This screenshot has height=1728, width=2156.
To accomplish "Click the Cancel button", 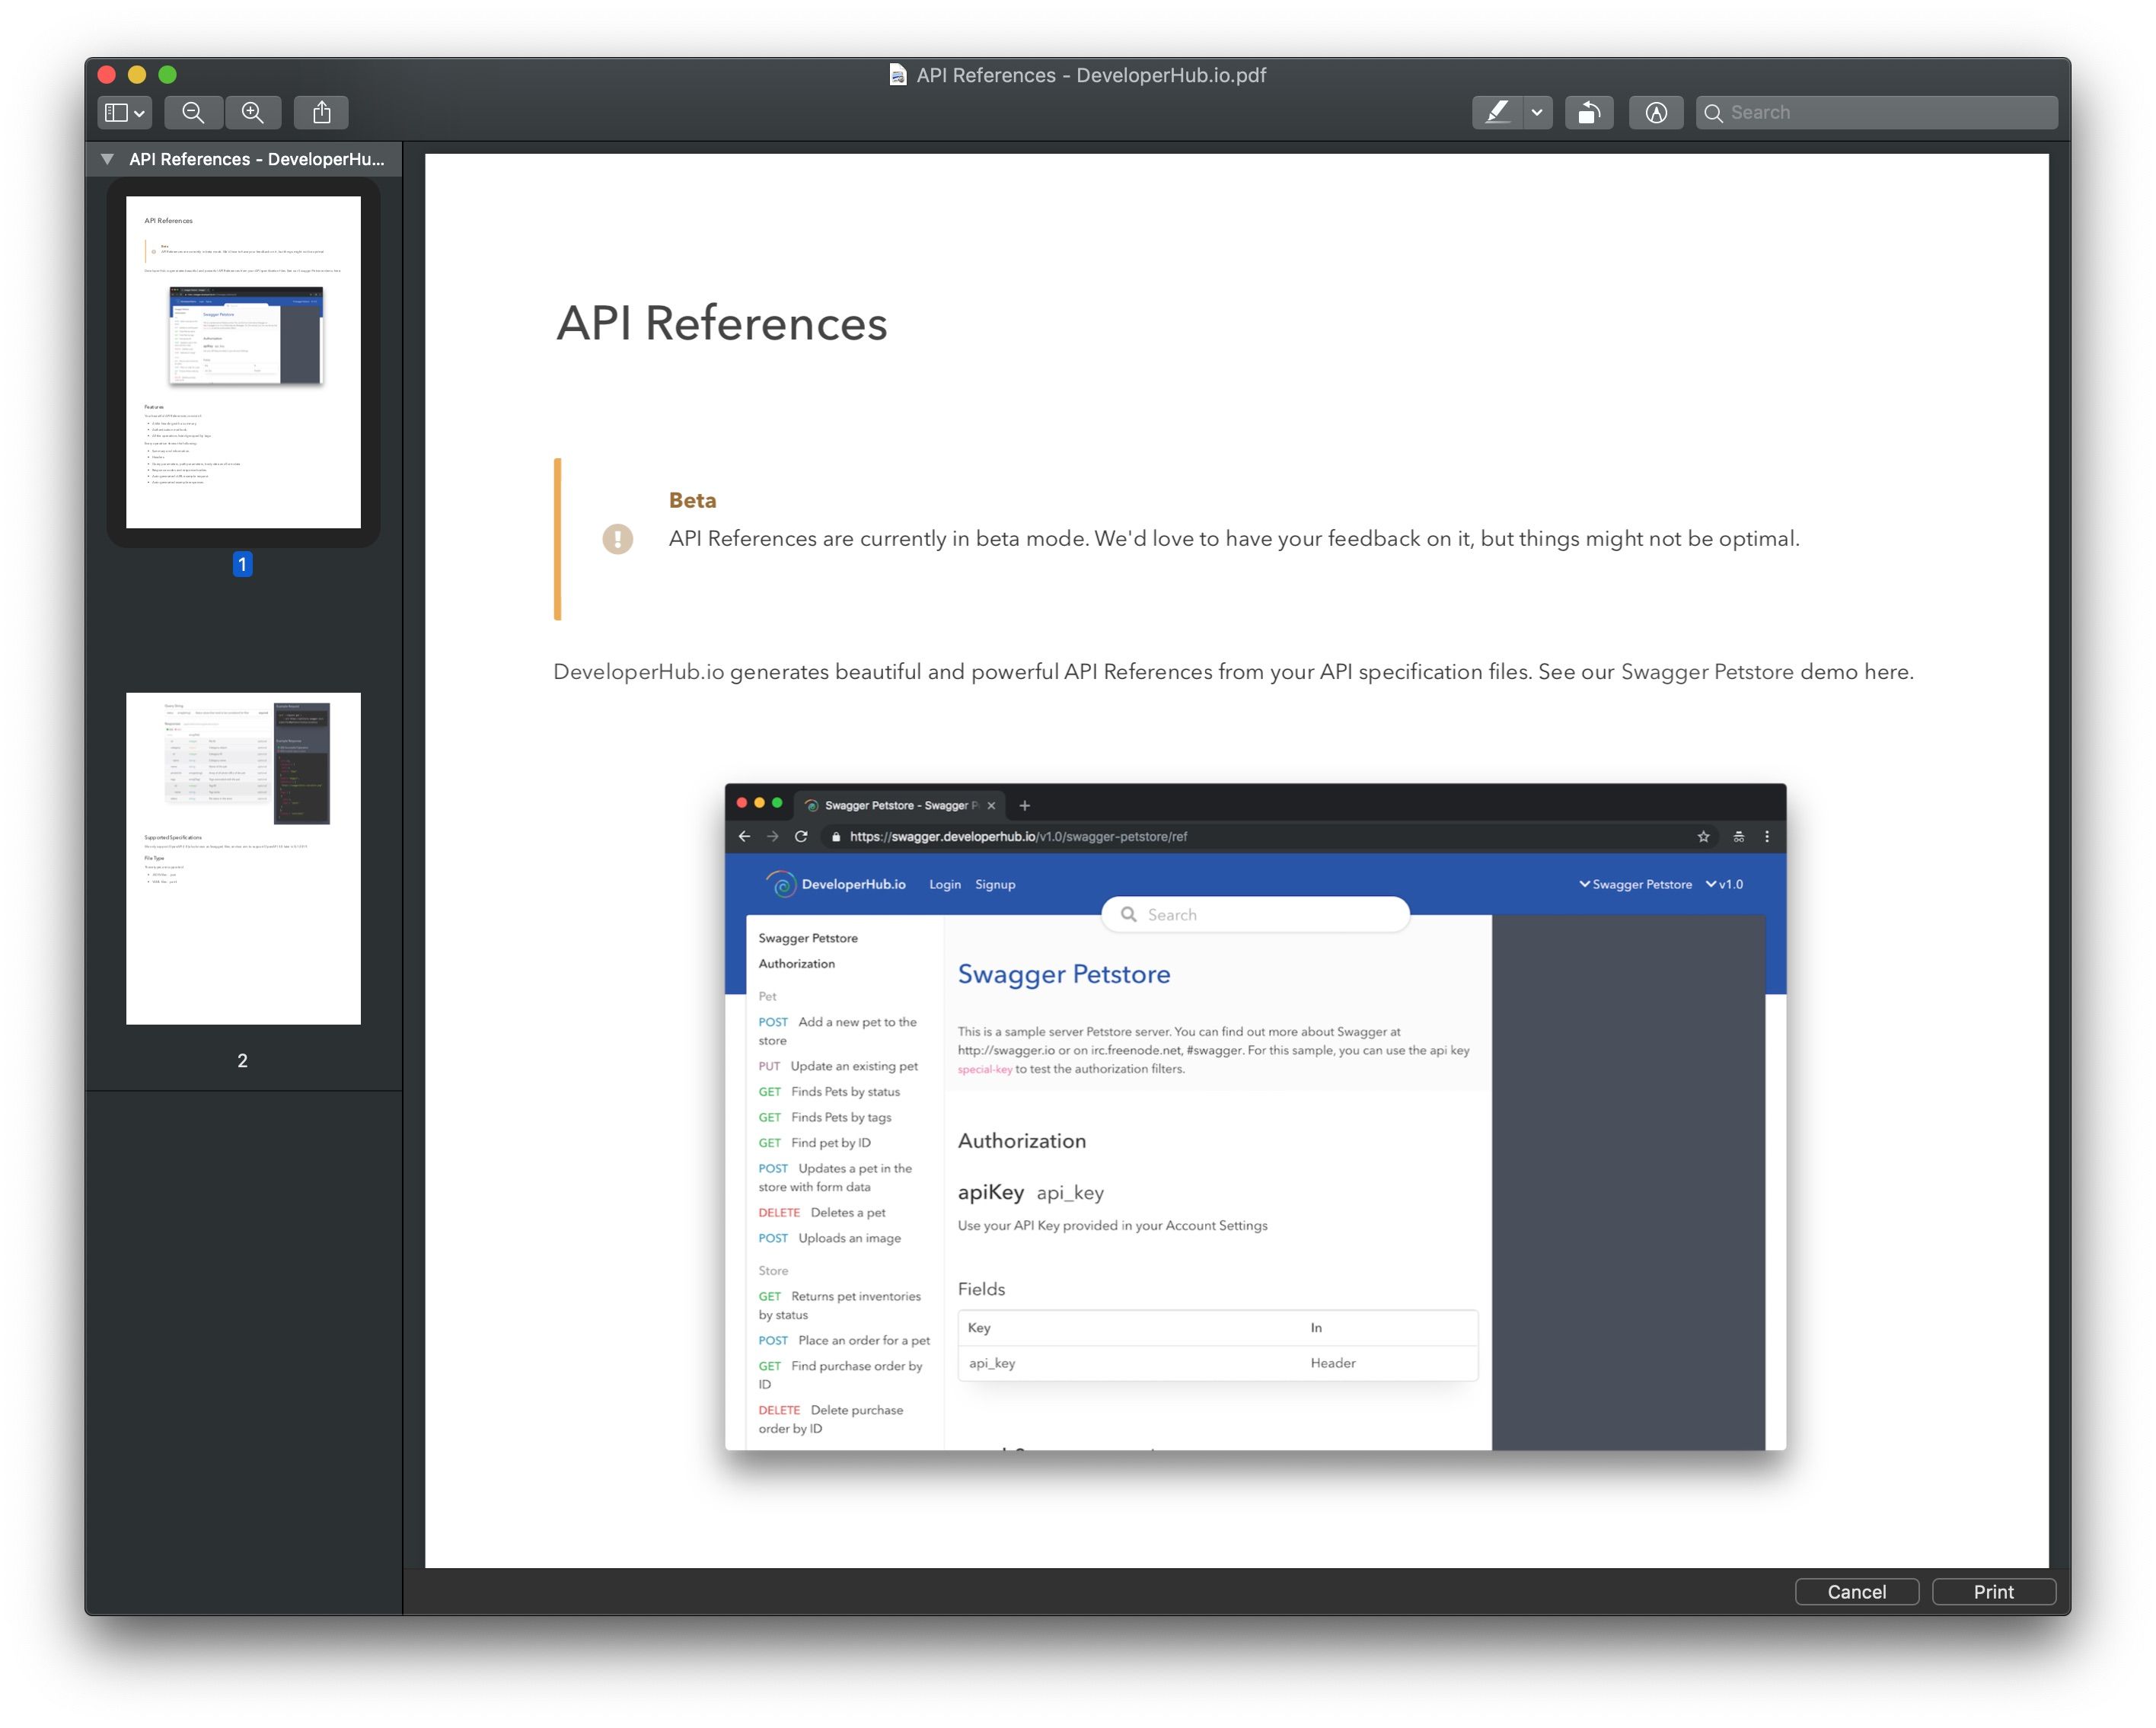I will click(x=1856, y=1591).
